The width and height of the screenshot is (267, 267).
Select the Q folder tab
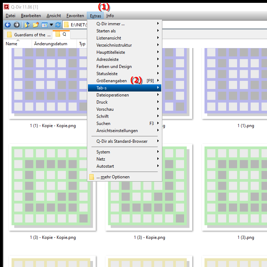[61, 35]
